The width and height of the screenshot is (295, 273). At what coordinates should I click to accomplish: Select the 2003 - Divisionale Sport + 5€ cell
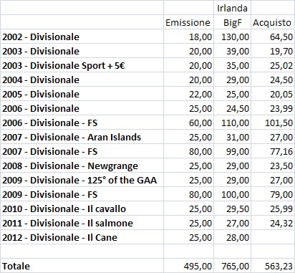tap(82, 65)
